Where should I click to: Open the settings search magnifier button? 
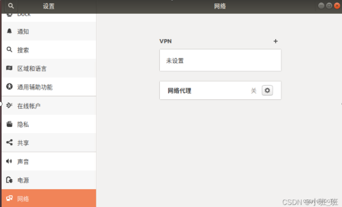click(11, 6)
